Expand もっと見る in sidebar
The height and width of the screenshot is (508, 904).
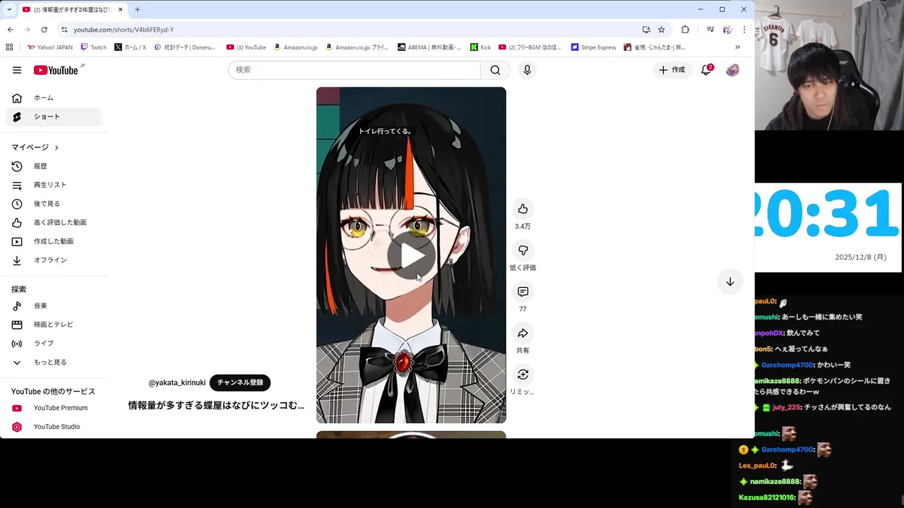[54, 362]
